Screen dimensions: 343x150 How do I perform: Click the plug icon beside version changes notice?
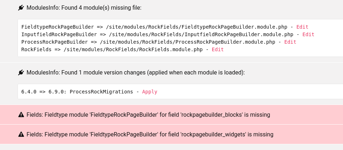21,72
